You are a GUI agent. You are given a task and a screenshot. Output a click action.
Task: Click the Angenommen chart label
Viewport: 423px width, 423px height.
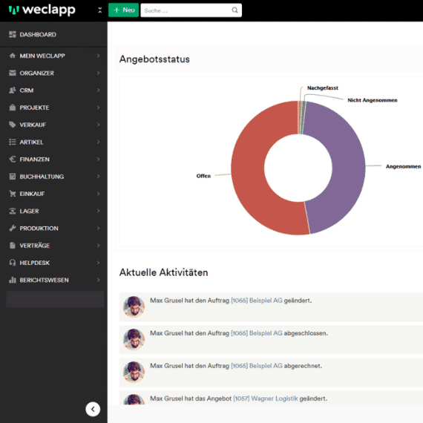point(403,166)
